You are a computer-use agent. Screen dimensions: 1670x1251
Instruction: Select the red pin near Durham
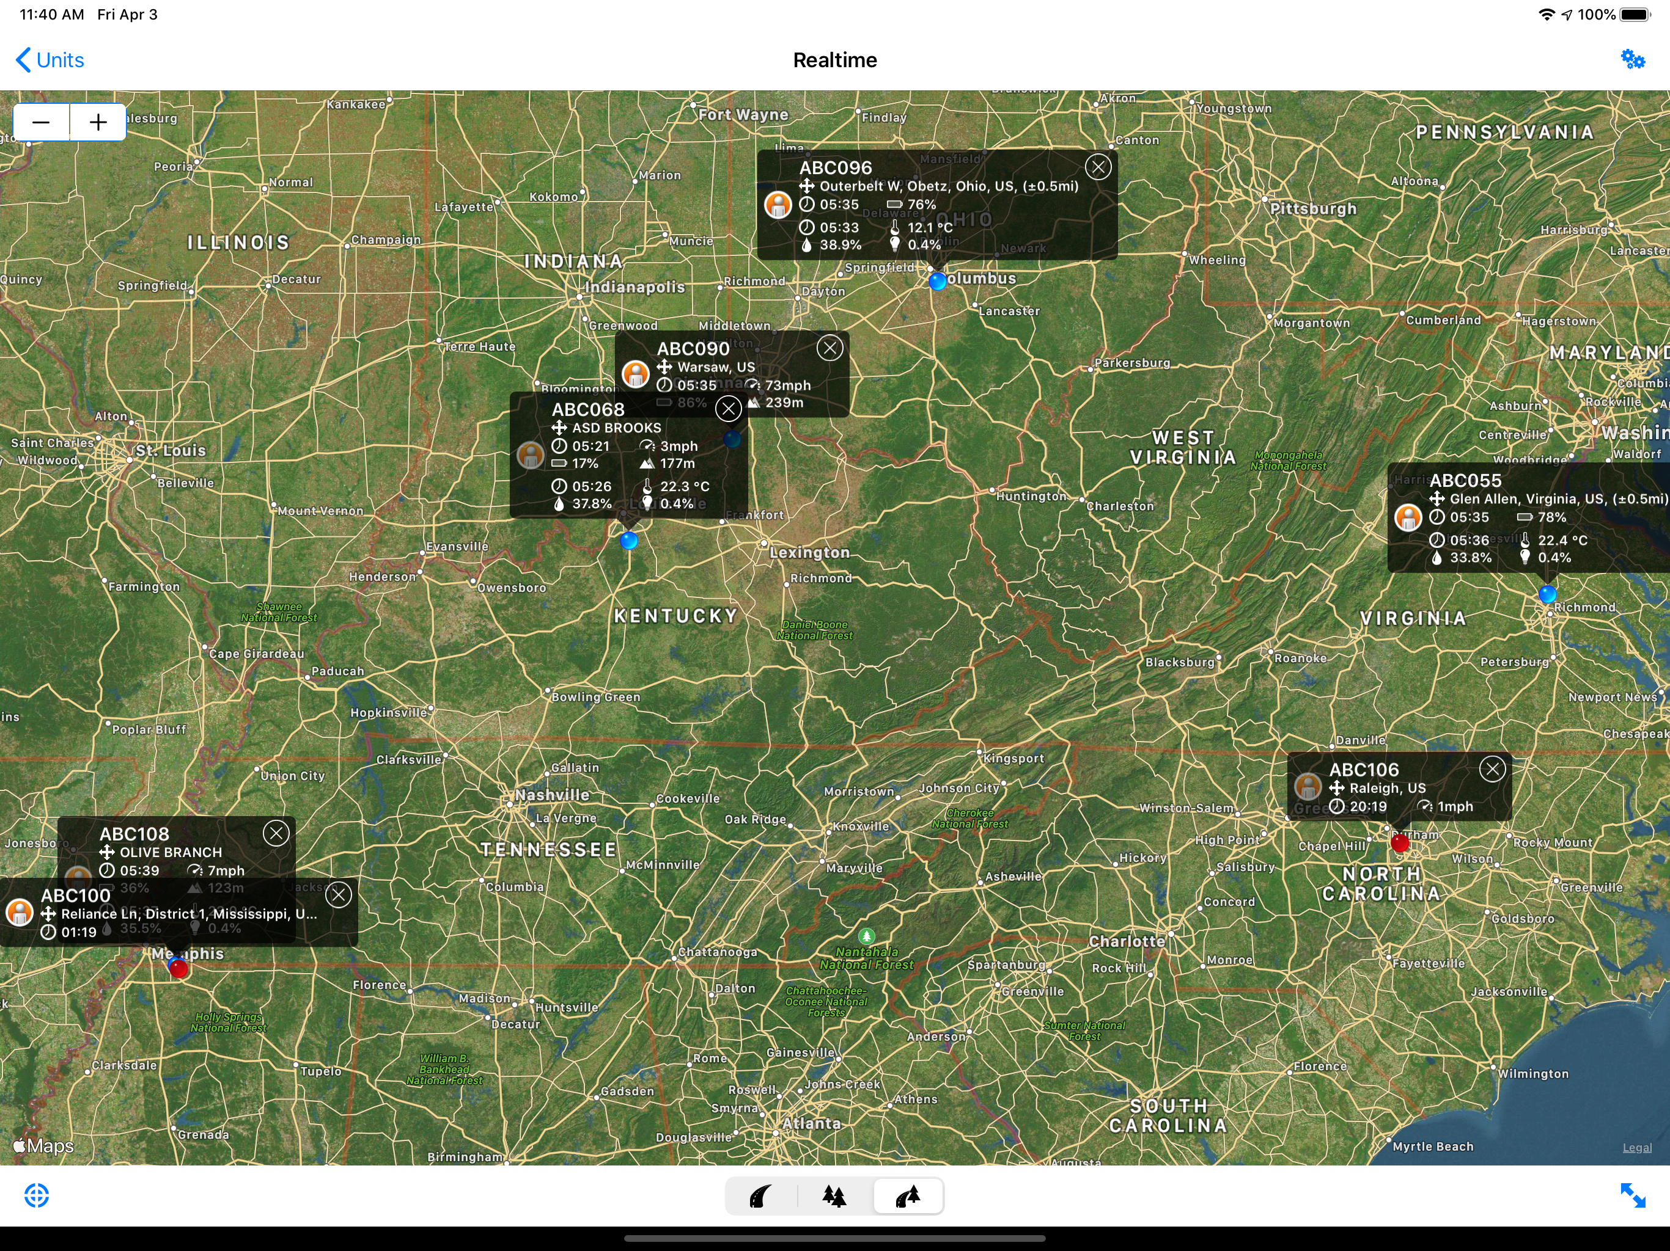pos(1400,843)
